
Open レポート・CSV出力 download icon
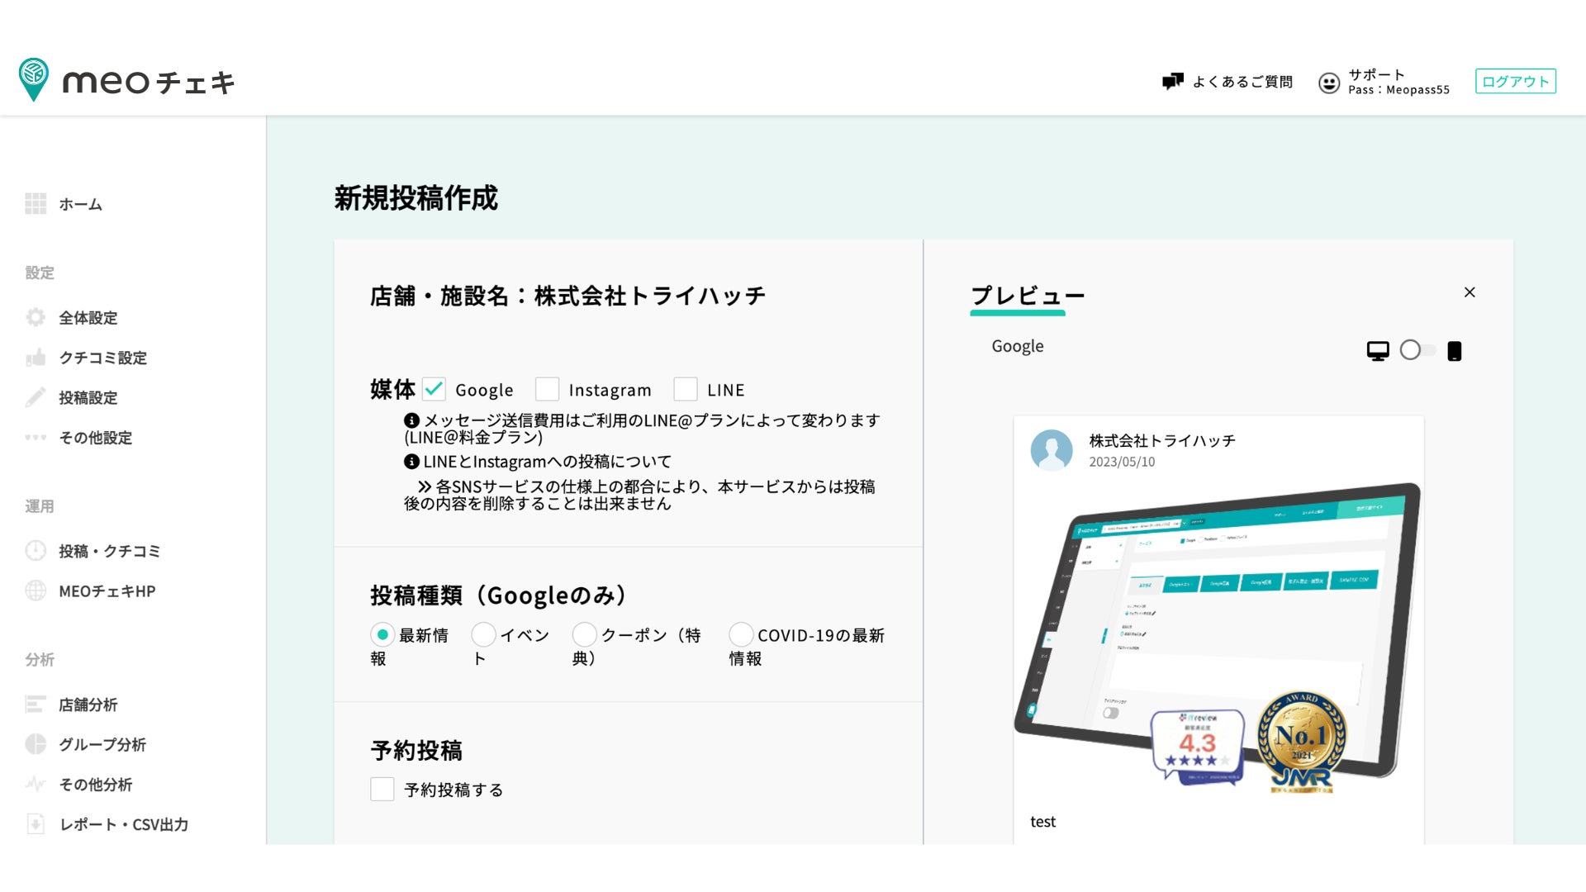tap(36, 823)
